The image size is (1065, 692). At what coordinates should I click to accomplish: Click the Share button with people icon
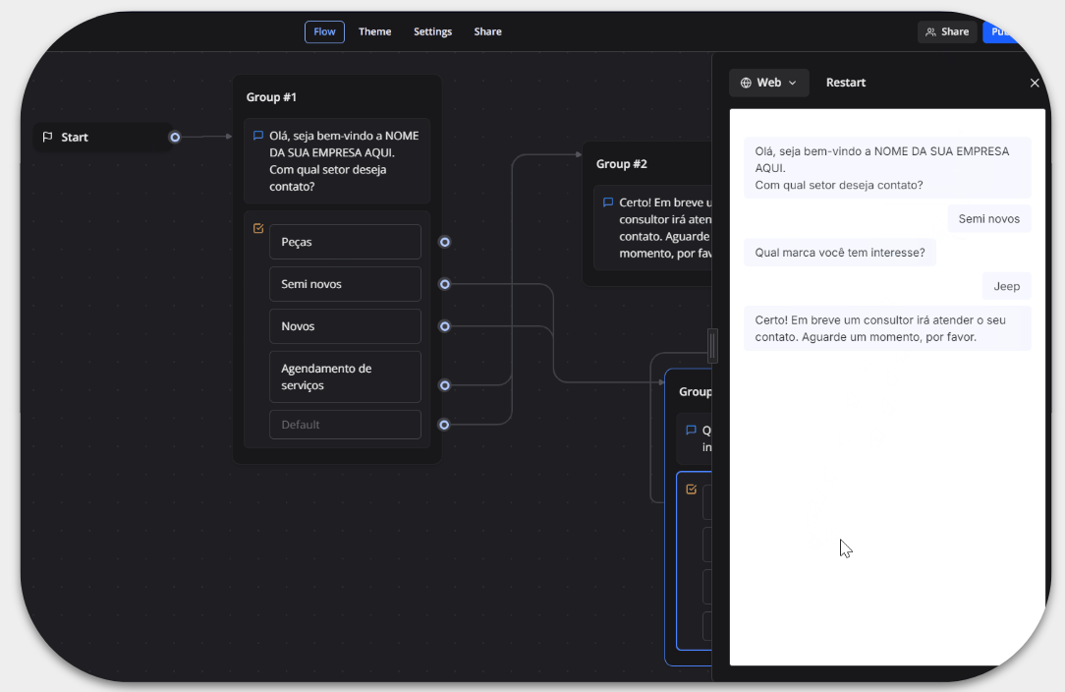tap(946, 32)
